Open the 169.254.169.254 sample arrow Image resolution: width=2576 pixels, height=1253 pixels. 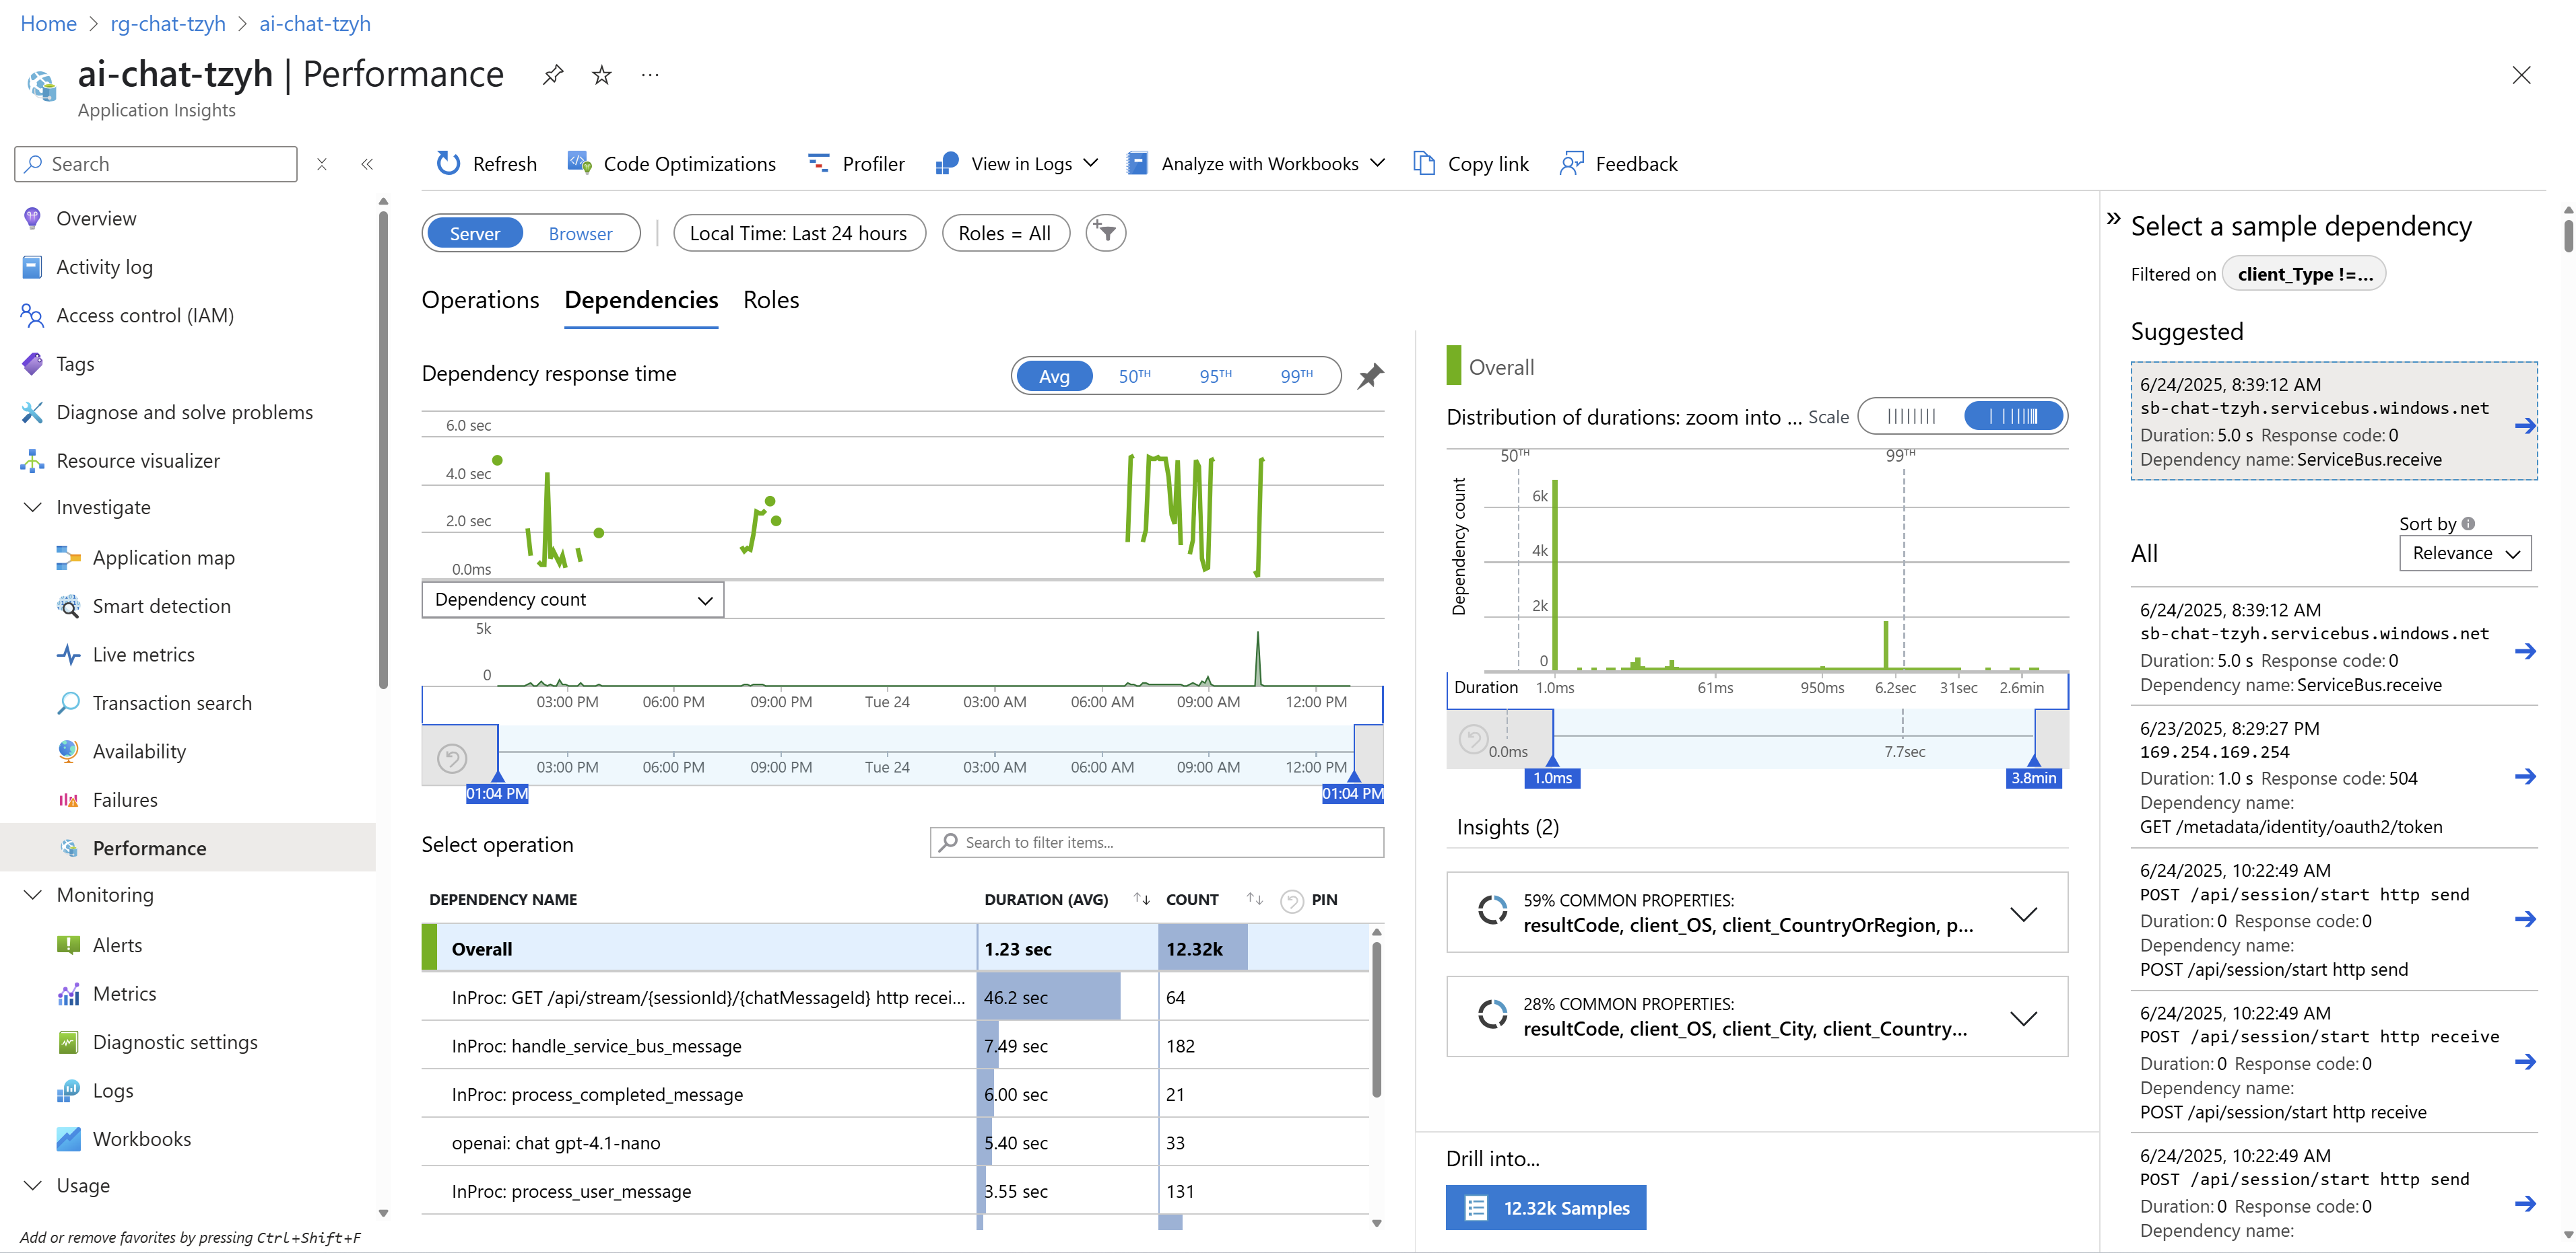[x=2525, y=777]
